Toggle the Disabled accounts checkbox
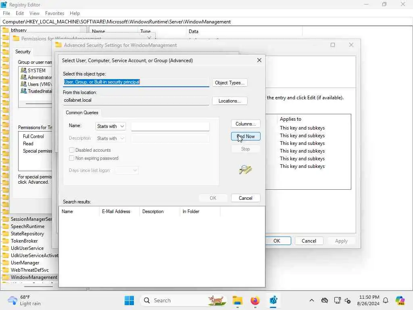413x310 pixels. tap(71, 150)
